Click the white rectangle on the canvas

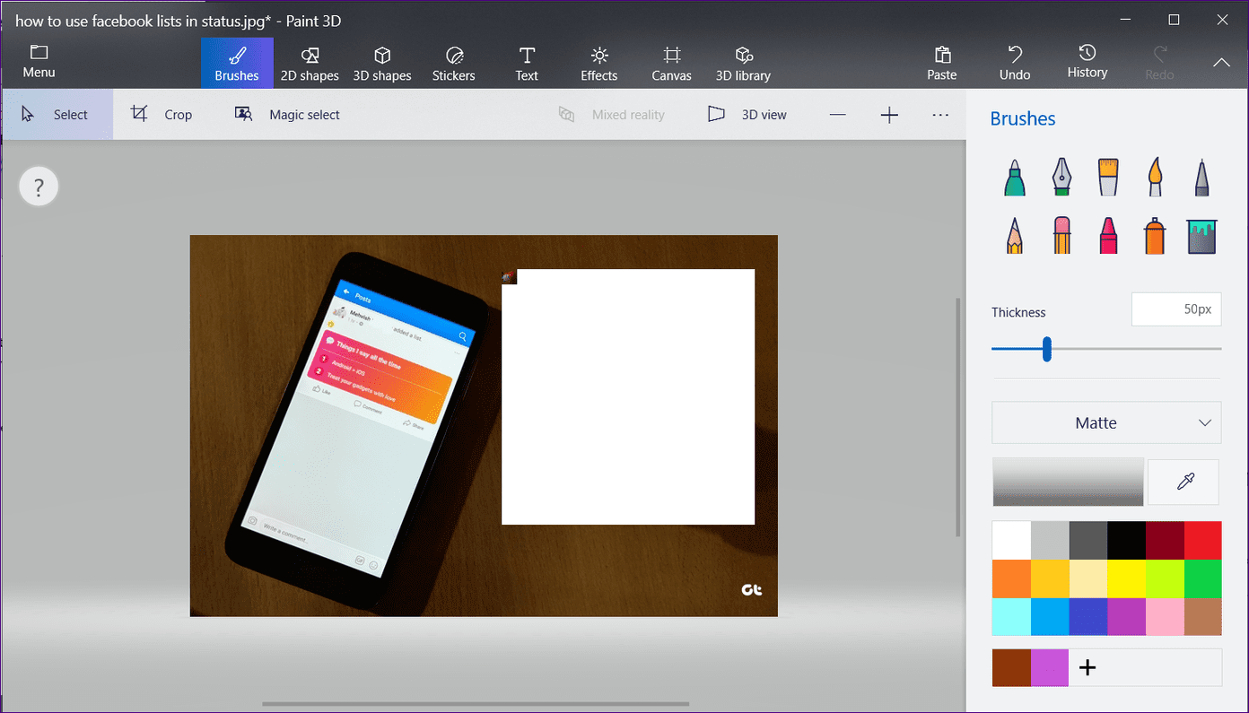coord(628,396)
